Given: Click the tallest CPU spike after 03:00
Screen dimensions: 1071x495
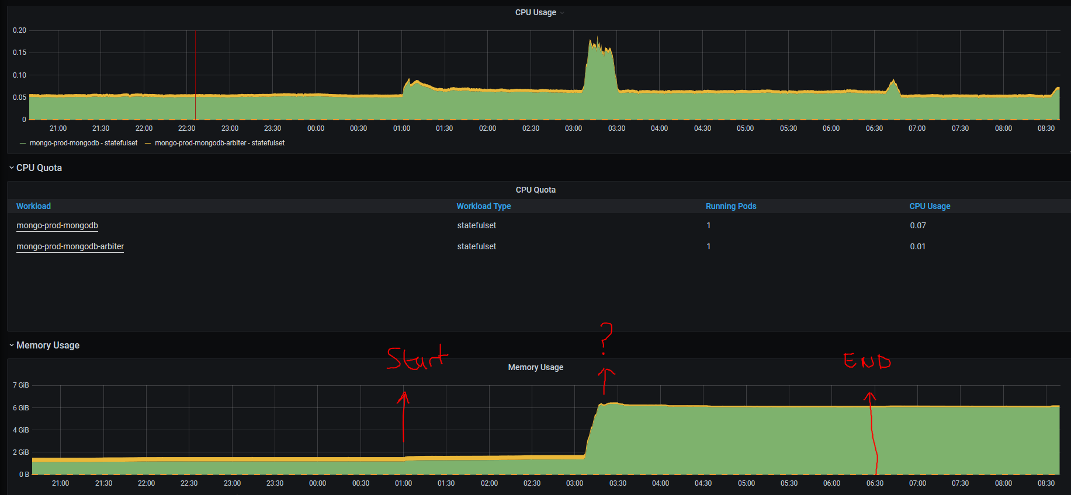Looking at the screenshot, I should tap(597, 42).
